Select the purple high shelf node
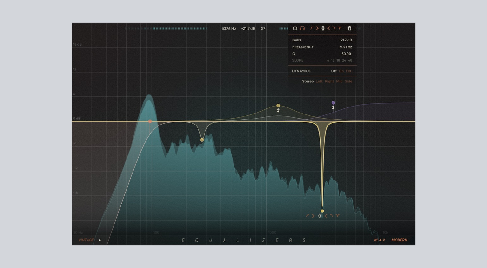Viewport: 487px width, 268px height. tap(333, 102)
